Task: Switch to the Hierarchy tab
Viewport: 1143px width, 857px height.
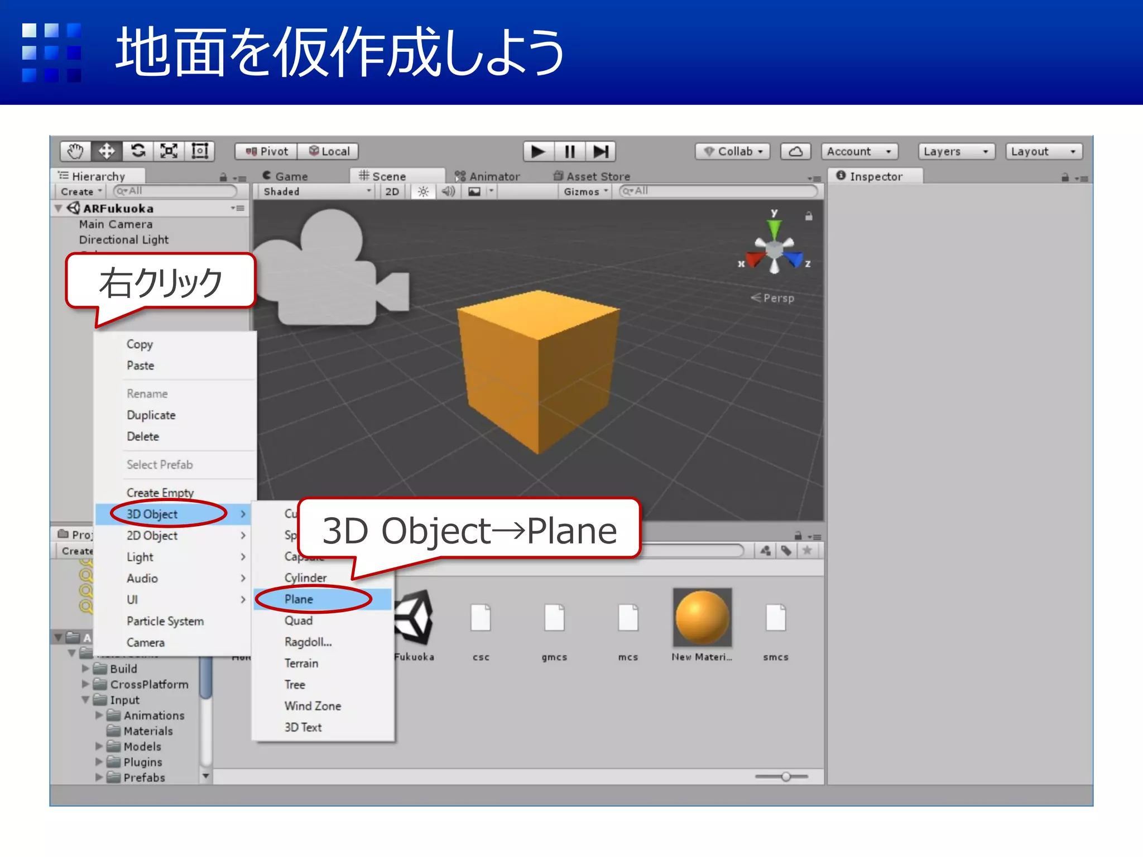Action: (98, 176)
